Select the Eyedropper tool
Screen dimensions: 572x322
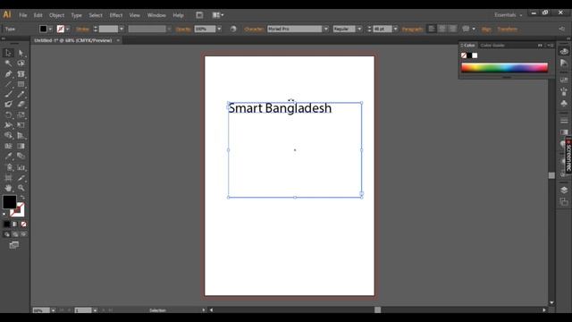(x=8, y=157)
